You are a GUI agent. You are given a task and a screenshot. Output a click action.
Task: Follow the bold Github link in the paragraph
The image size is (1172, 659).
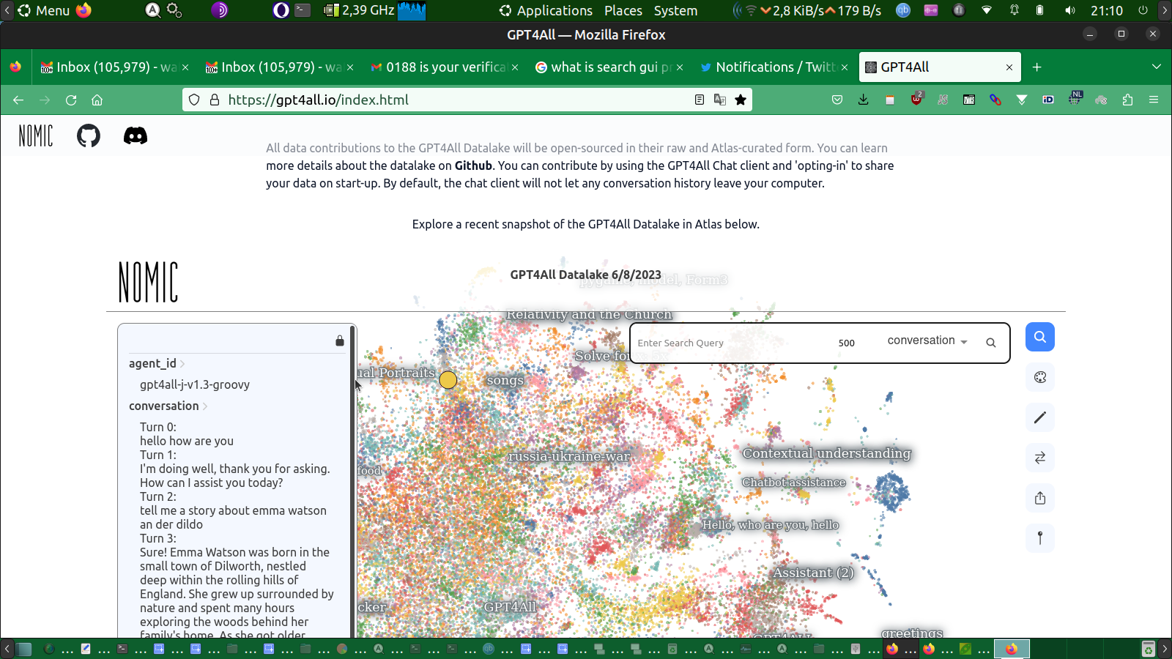tap(473, 165)
